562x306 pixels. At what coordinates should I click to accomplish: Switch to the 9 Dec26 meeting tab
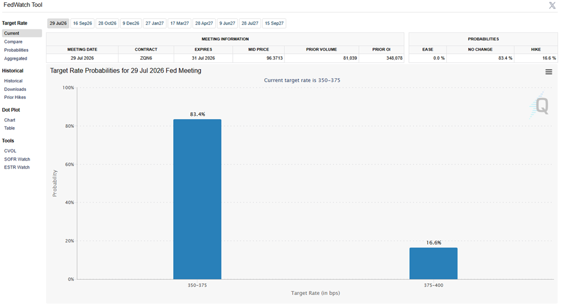pos(131,23)
